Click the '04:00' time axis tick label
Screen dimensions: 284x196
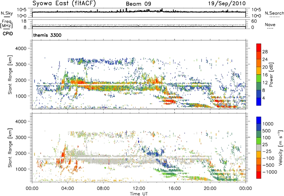click(67, 189)
